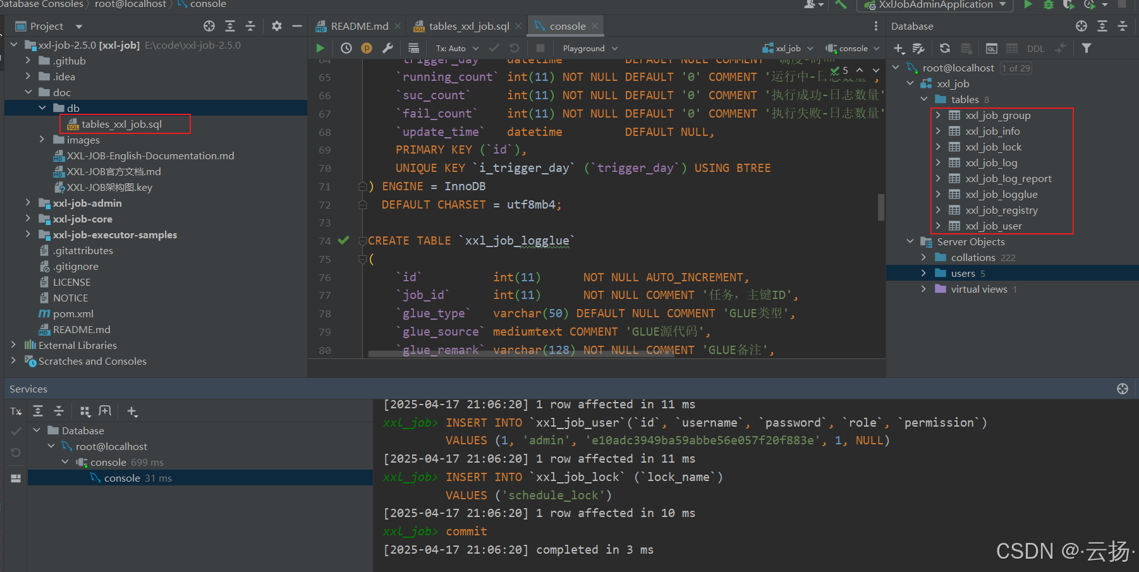Open console session selector dropdown
The image size is (1139, 572).
coord(853,48)
